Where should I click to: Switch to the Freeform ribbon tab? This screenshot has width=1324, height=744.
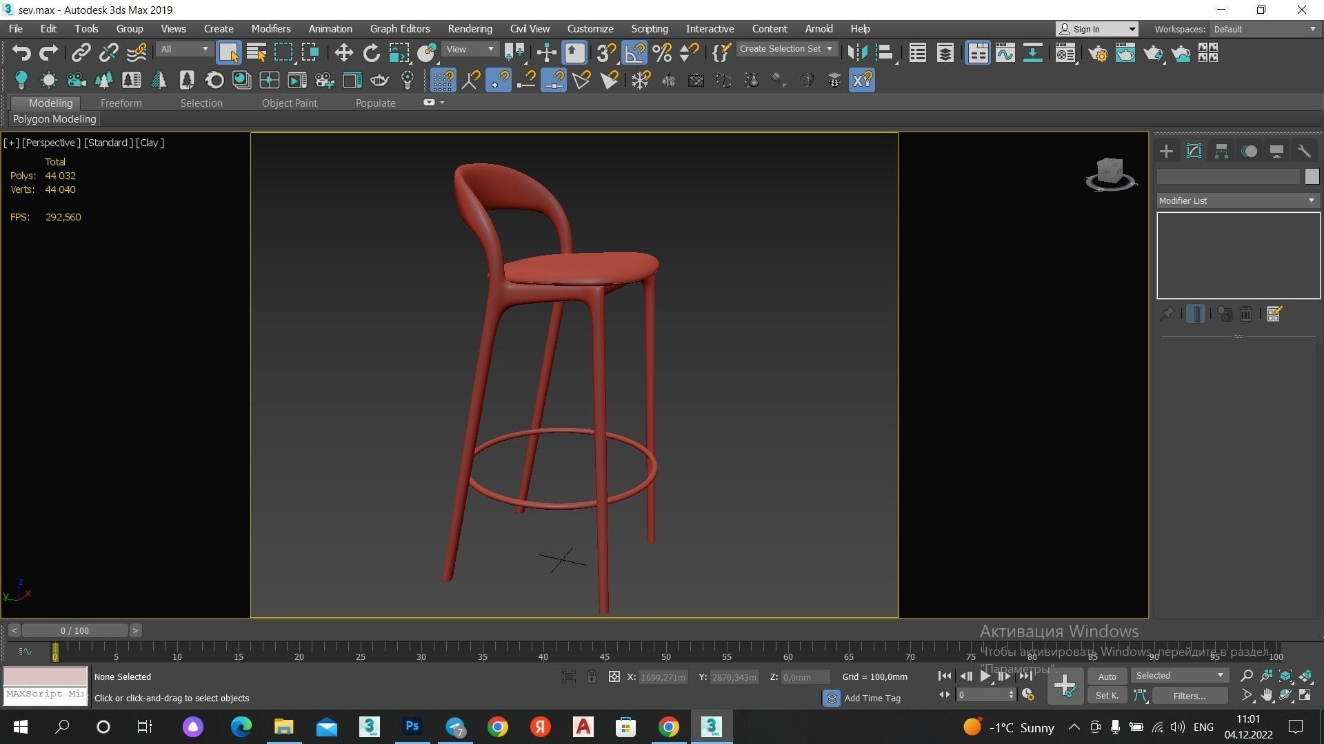(121, 103)
